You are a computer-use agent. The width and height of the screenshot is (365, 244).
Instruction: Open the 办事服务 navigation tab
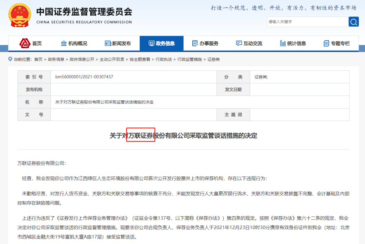205,43
